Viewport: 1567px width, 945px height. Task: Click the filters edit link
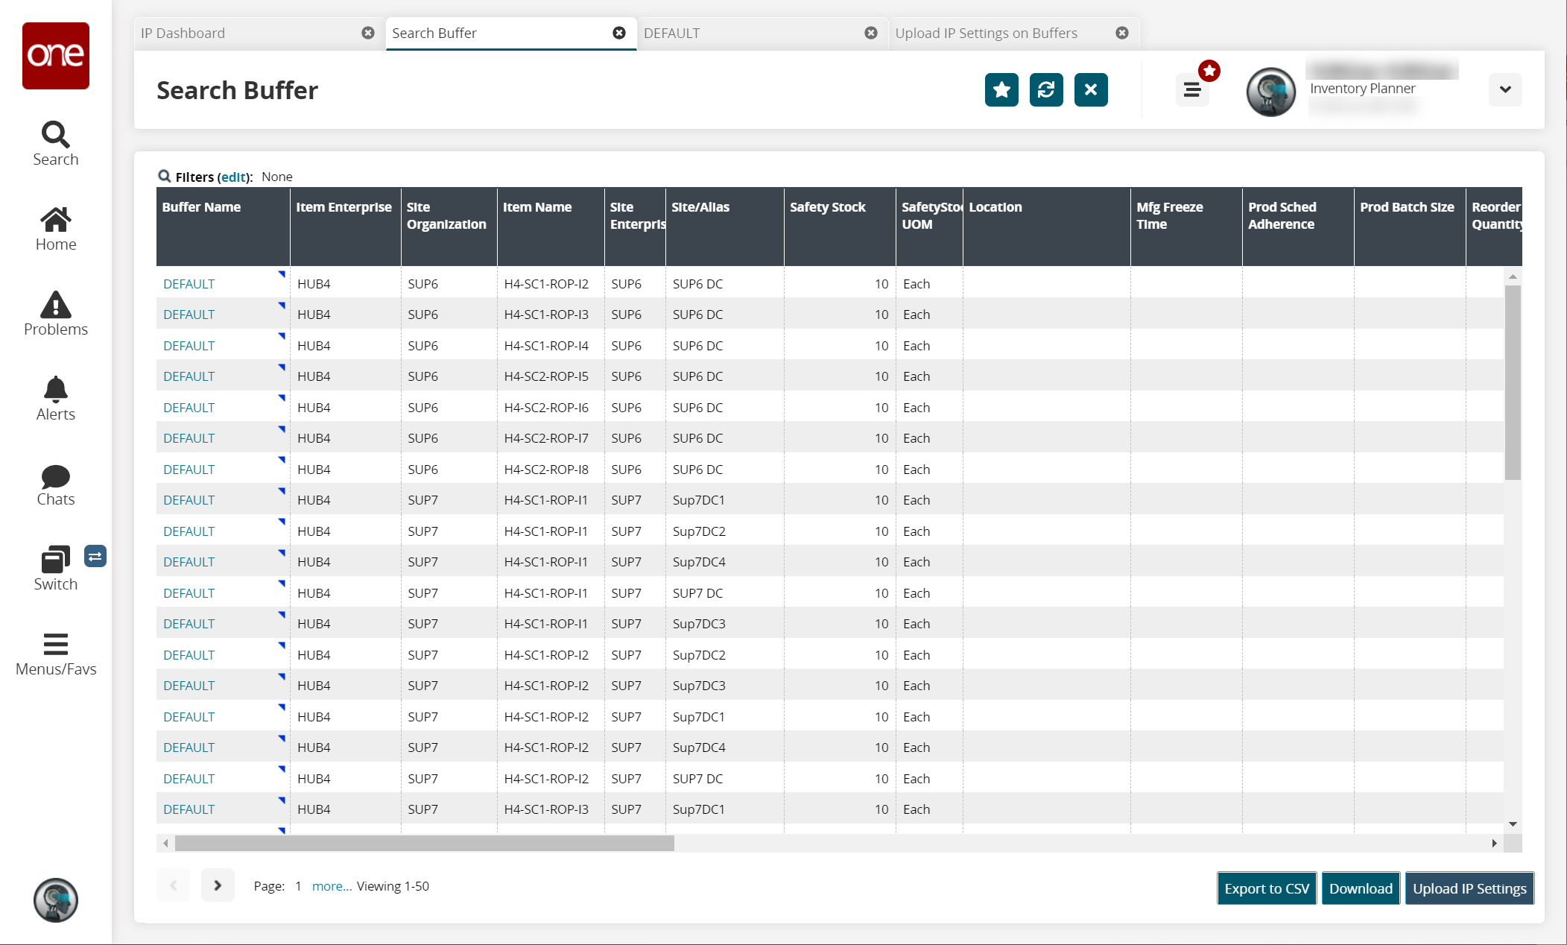(x=233, y=177)
